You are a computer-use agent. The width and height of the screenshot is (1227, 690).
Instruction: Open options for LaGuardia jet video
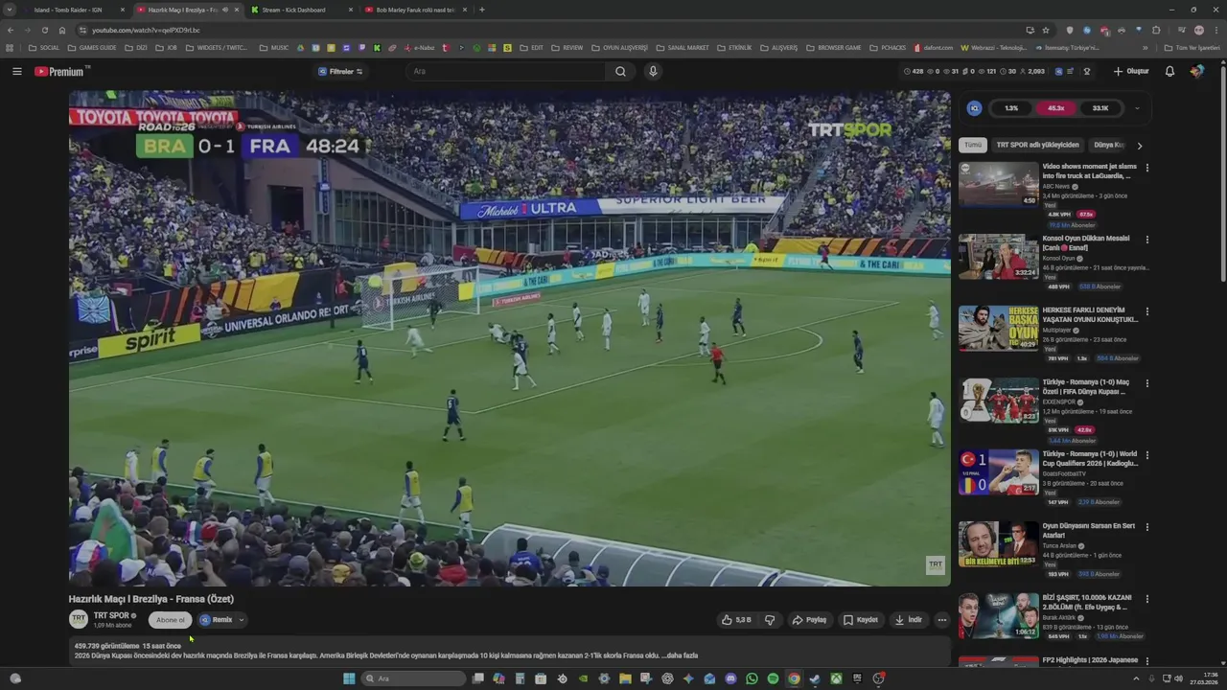point(1146,168)
